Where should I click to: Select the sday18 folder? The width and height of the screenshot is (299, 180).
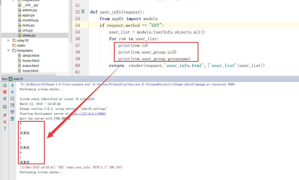tap(23, 40)
